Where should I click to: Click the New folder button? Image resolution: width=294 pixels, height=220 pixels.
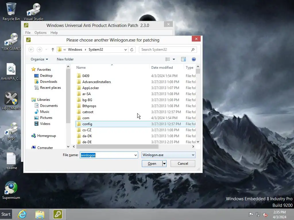coord(65,59)
